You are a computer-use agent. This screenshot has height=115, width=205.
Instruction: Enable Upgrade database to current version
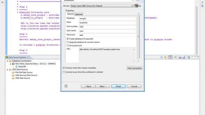[x=68, y=42]
